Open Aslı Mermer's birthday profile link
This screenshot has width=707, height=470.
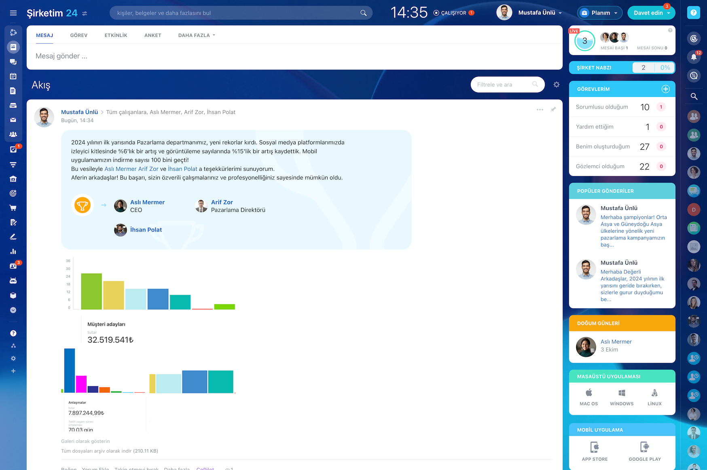point(616,342)
